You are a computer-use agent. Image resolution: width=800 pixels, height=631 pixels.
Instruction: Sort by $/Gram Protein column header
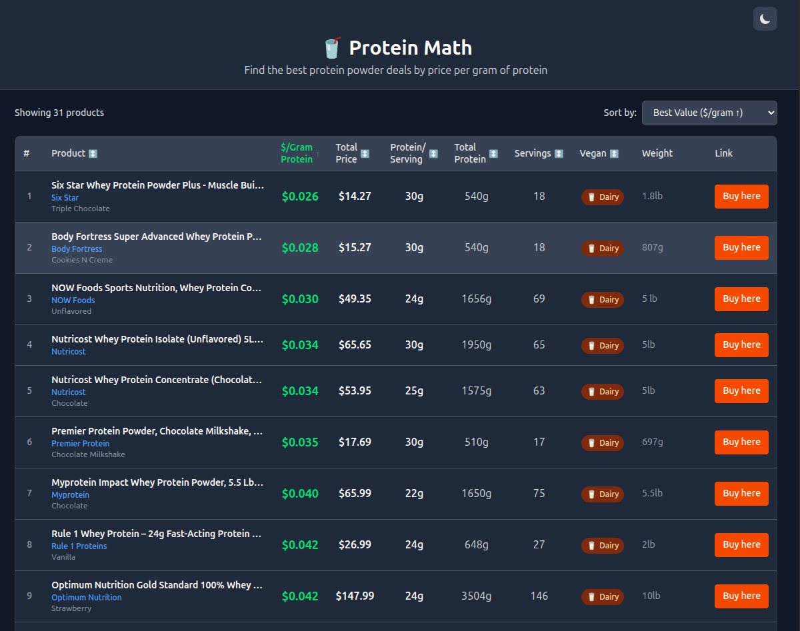(x=300, y=153)
